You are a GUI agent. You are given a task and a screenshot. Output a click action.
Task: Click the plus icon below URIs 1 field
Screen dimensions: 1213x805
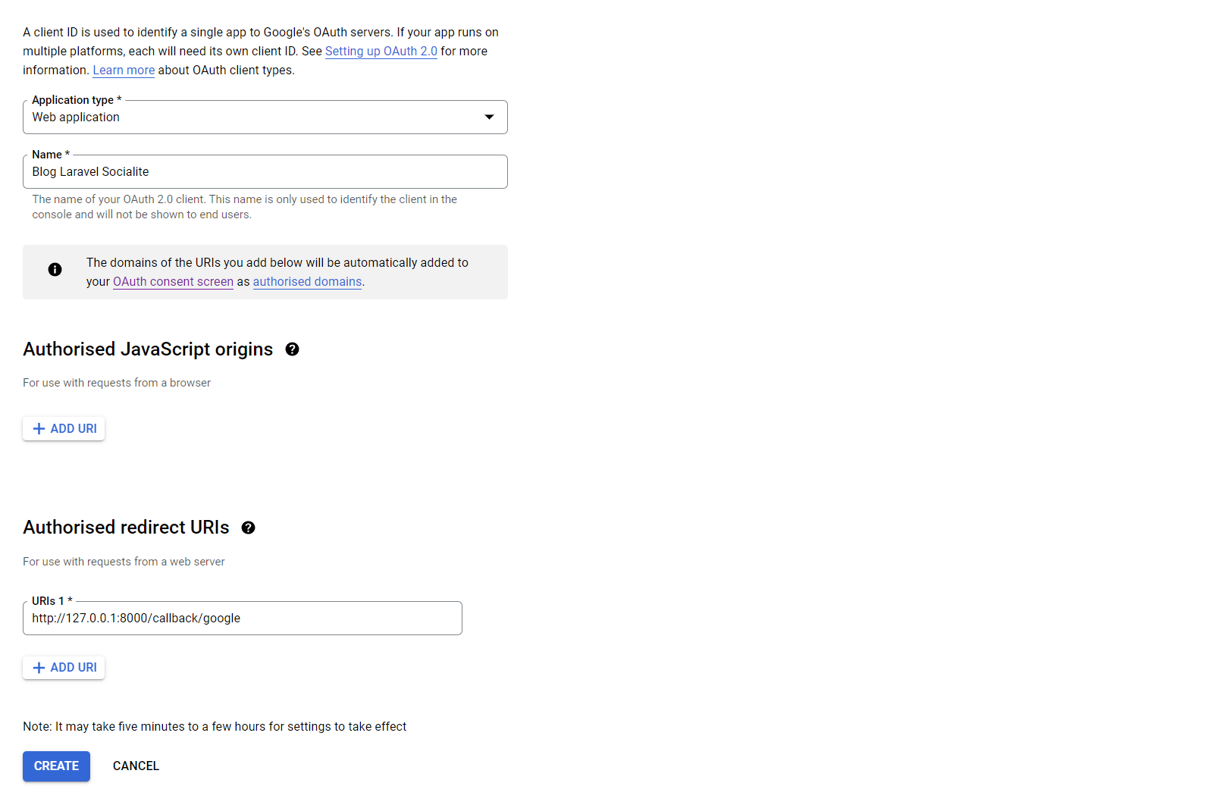[39, 668]
